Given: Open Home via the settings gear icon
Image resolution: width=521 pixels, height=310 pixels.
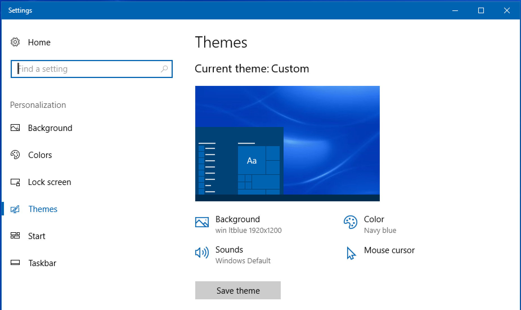Looking at the screenshot, I should click(x=15, y=42).
